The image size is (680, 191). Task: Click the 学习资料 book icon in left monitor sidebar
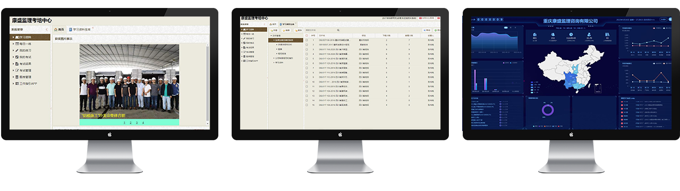17,37
